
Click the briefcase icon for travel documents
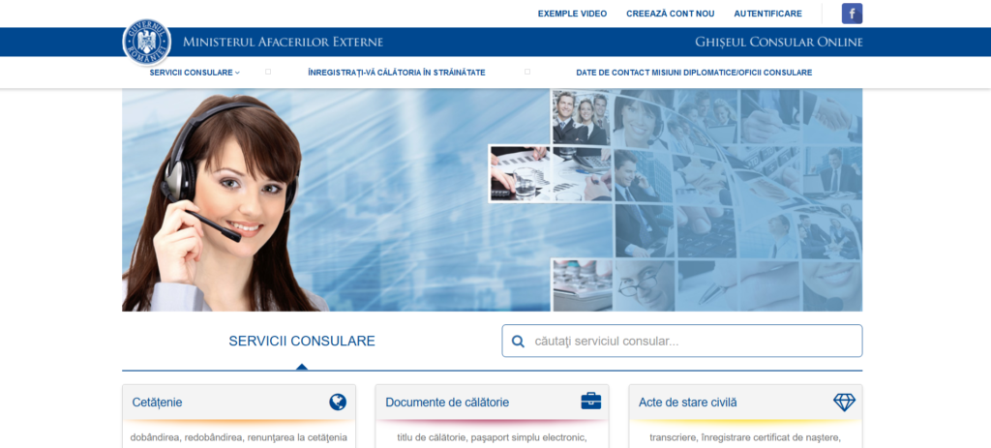pos(590,402)
